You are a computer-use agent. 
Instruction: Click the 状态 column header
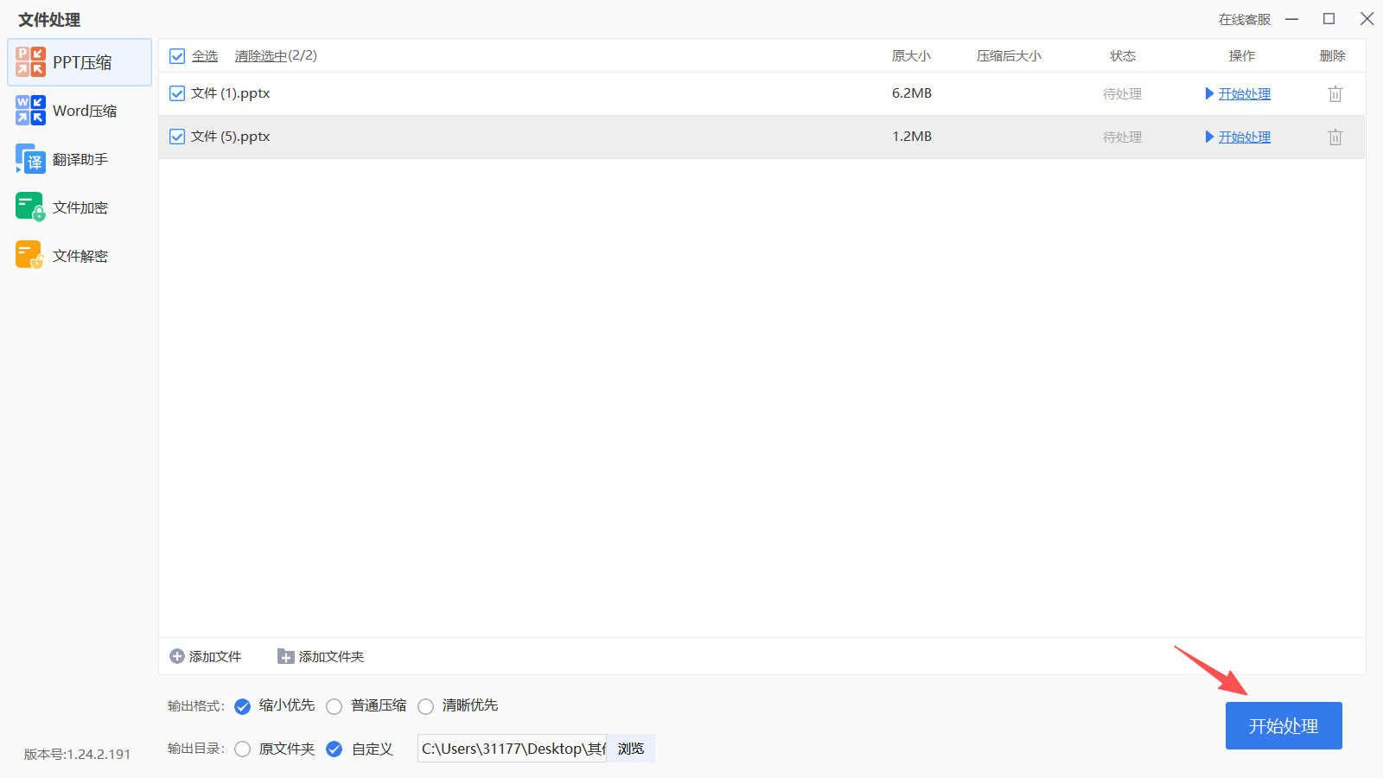pyautogui.click(x=1123, y=56)
